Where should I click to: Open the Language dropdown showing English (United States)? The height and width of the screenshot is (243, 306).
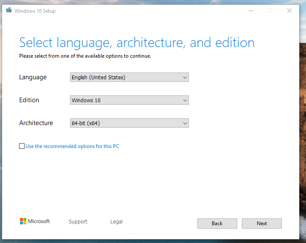[x=129, y=77]
